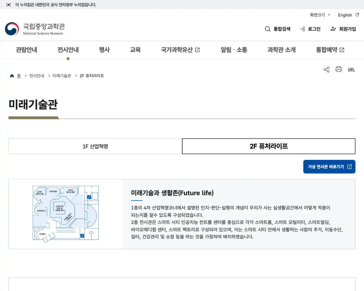Click the print icon
Image resolution: width=364 pixels, height=291 pixels.
click(338, 69)
